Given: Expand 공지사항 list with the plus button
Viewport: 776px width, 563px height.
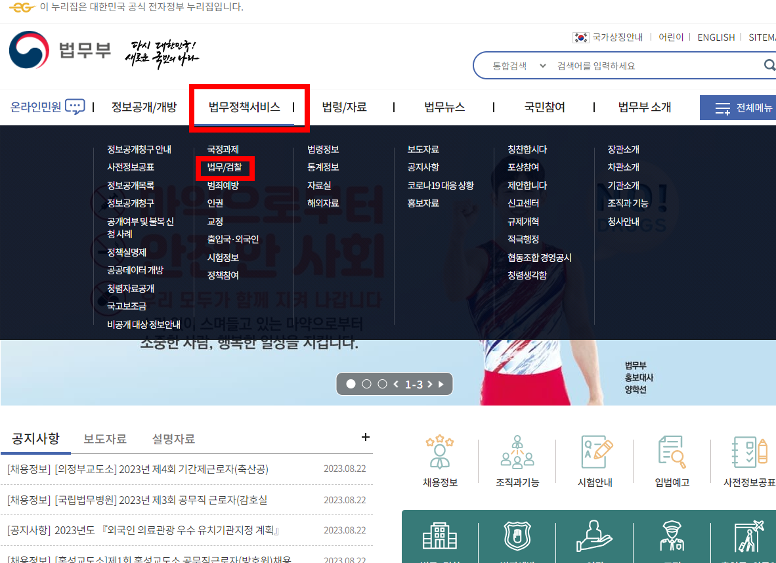Looking at the screenshot, I should 365,437.
